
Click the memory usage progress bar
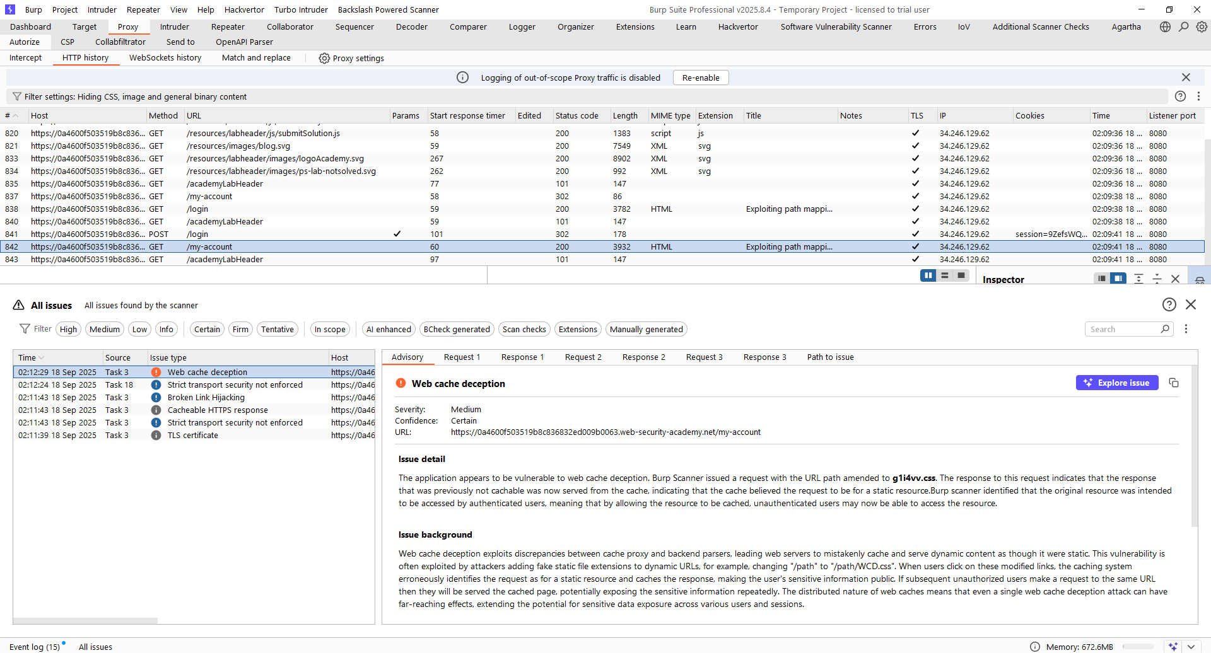[1138, 647]
